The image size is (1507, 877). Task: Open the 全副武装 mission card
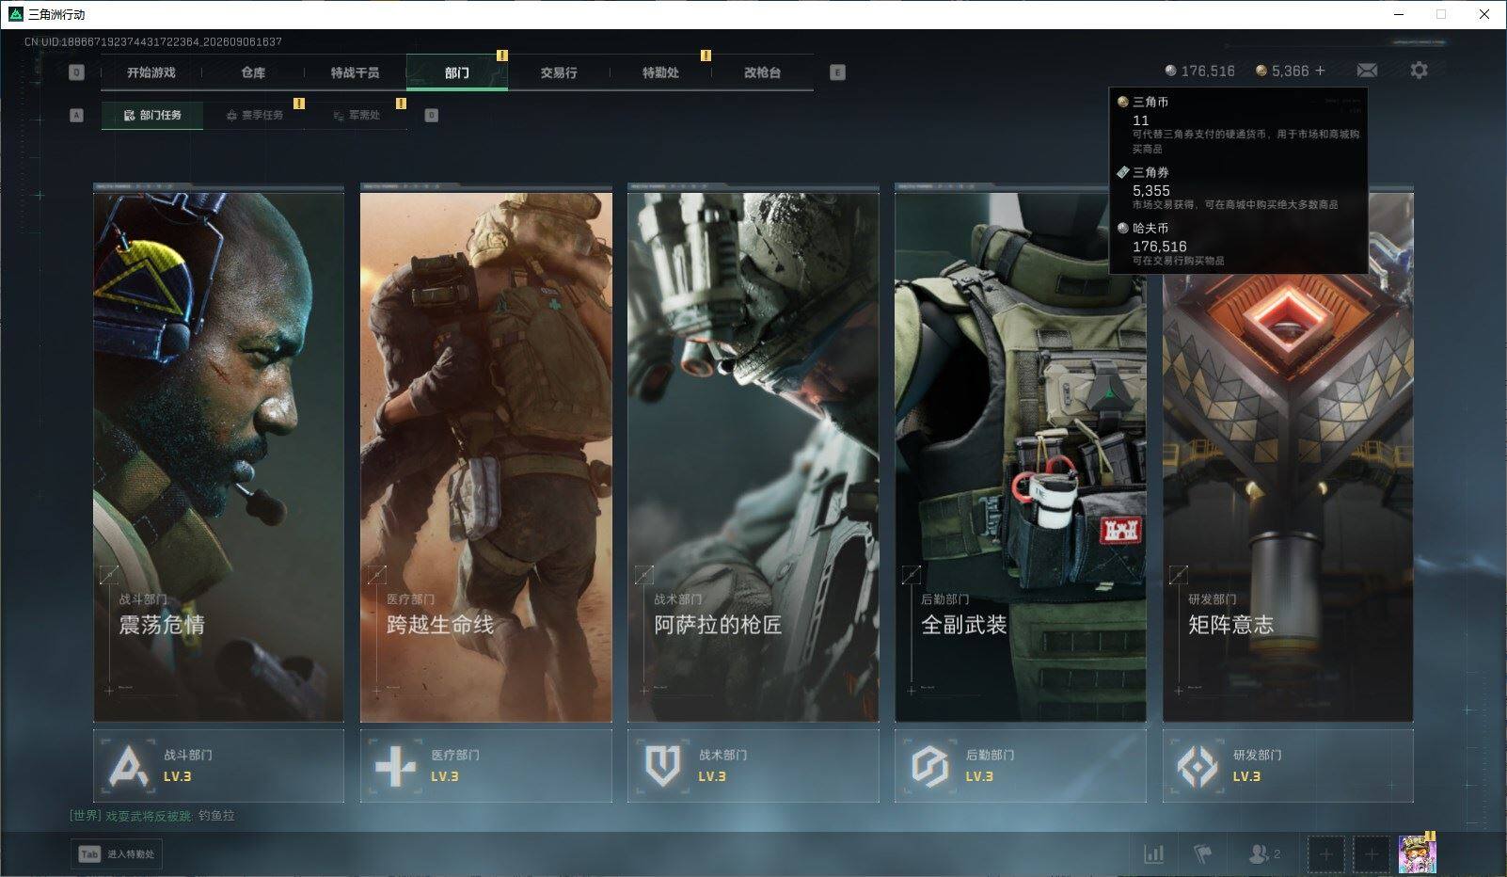(x=1021, y=454)
